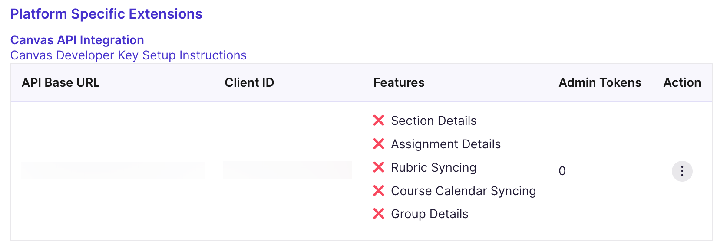Image resolution: width=727 pixels, height=248 pixels.
Task: Click the API Base URL column header
Action: tap(61, 82)
